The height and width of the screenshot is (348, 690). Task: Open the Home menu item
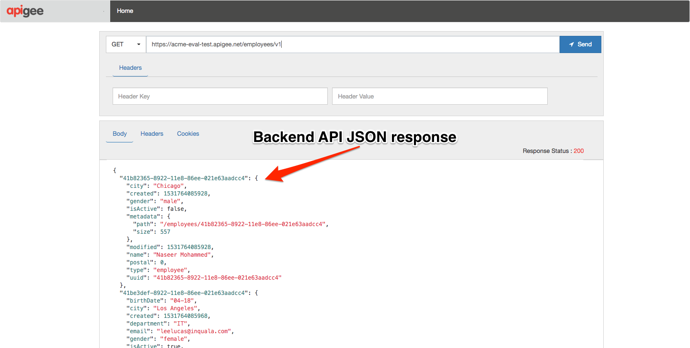pos(125,11)
